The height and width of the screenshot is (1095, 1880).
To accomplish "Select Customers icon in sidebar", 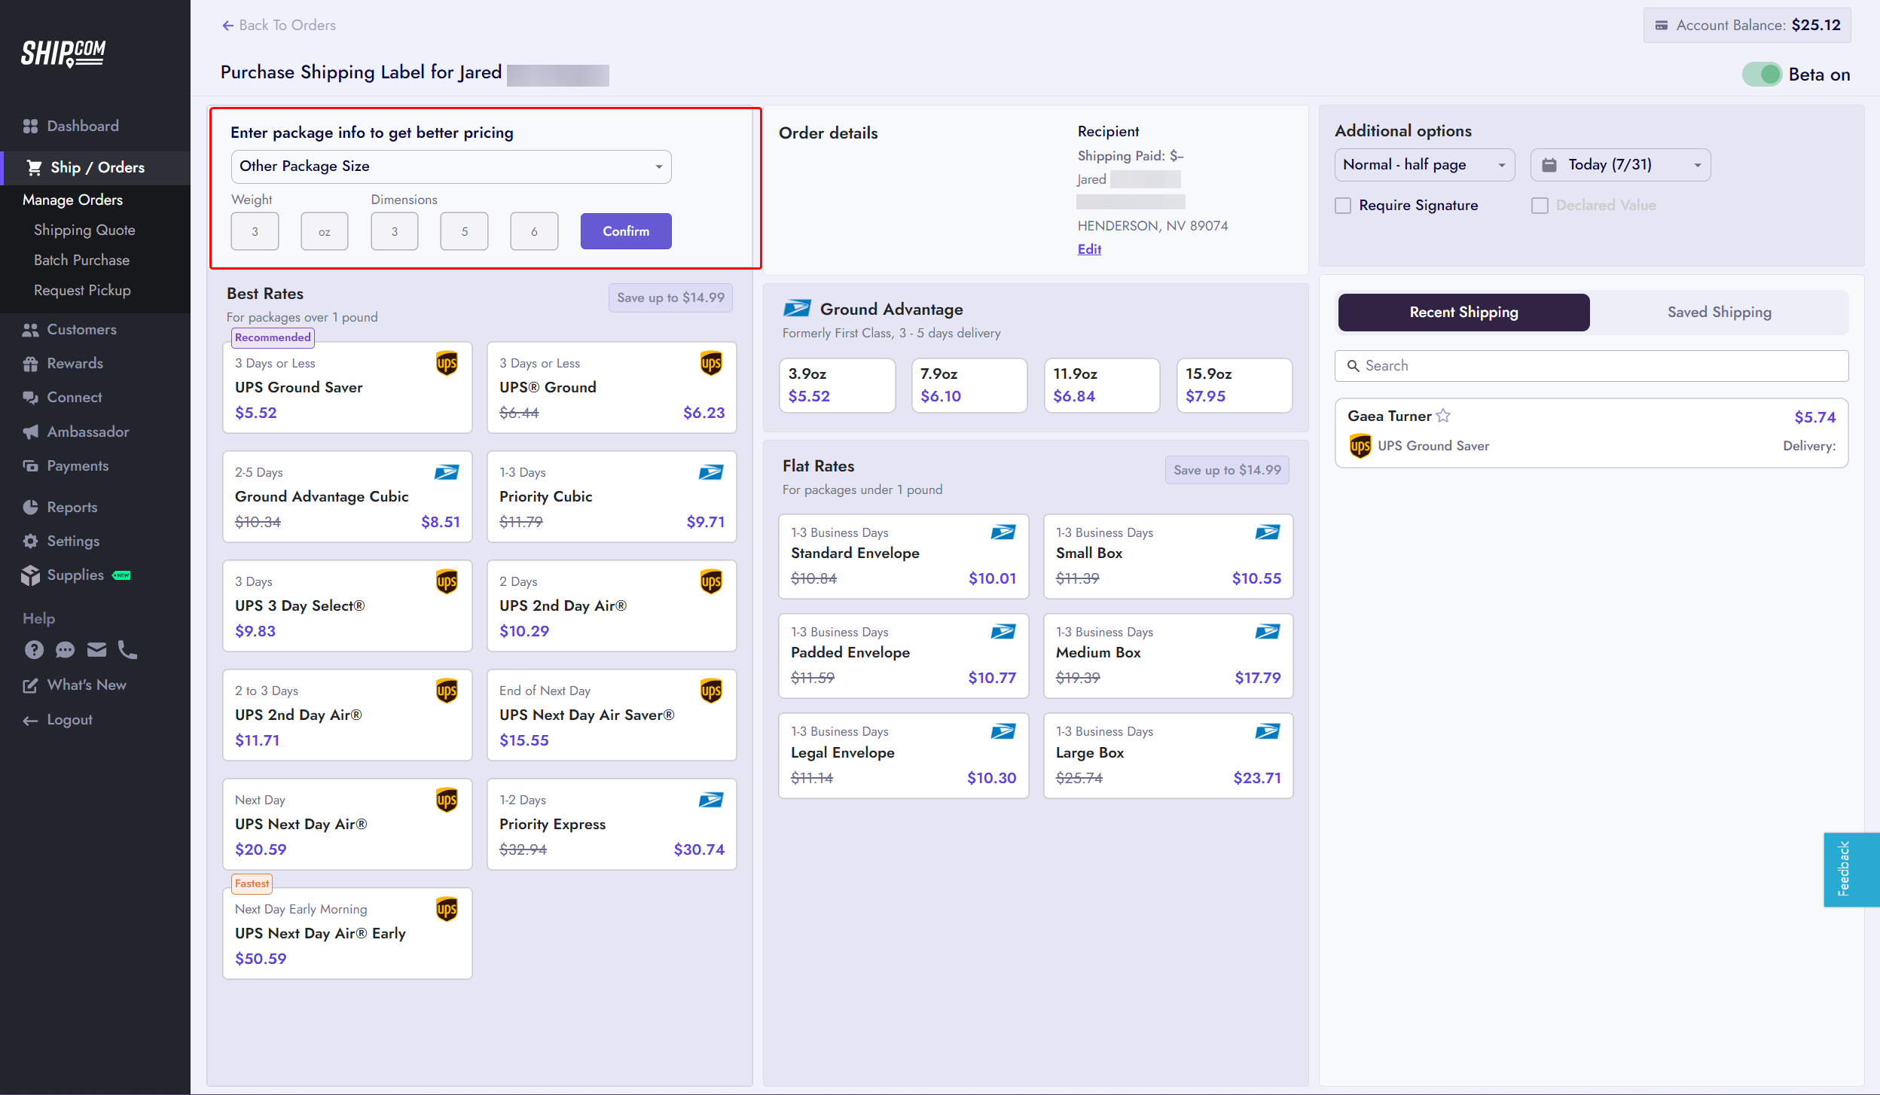I will coord(30,329).
